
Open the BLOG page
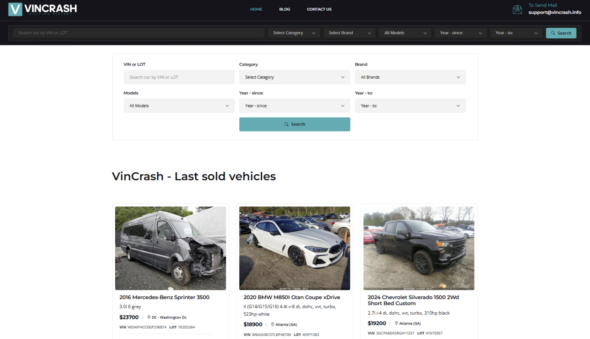click(x=285, y=9)
